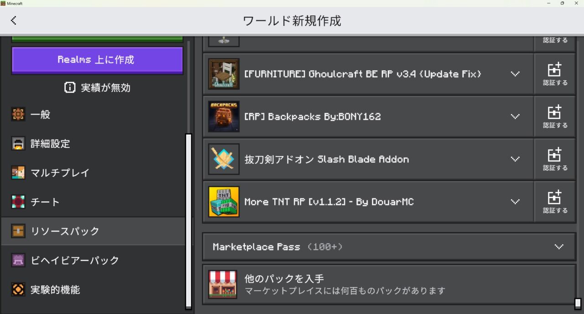Image resolution: width=584 pixels, height=314 pixels.
Task: Click the 一般 gear icon in sidebar
Action: [18, 115]
